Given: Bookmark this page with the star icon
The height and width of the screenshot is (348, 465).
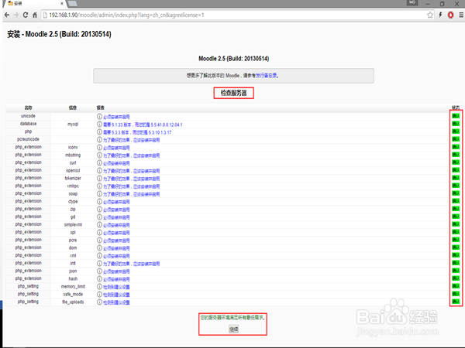Looking at the screenshot, I should (x=430, y=15).
